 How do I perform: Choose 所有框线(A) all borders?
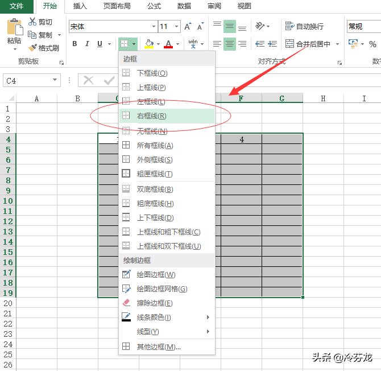coord(167,146)
